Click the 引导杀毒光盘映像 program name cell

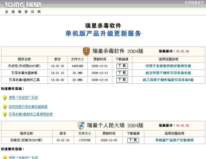pos(24,73)
